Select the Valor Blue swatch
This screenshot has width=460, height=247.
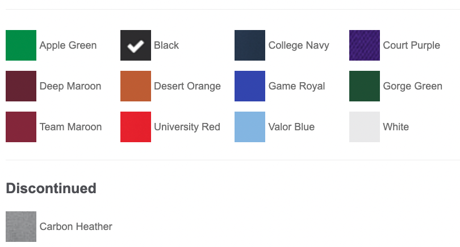tap(250, 127)
